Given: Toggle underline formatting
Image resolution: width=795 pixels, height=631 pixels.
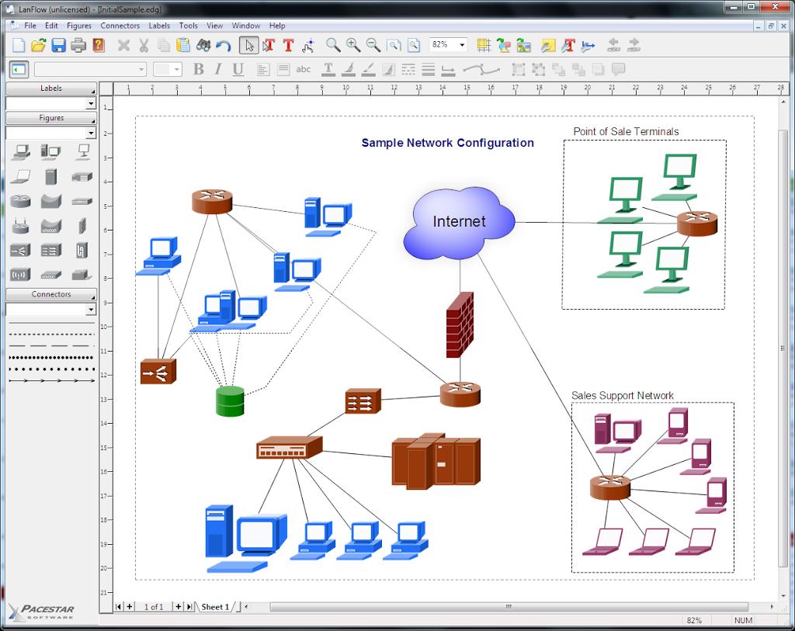Looking at the screenshot, I should coord(238,69).
